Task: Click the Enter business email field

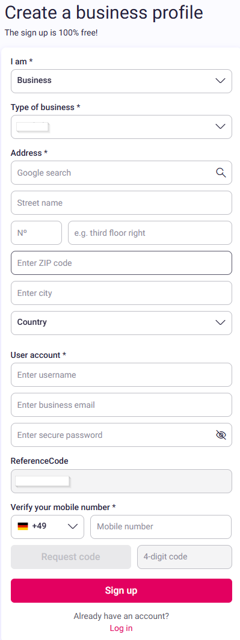Action: (x=122, y=405)
